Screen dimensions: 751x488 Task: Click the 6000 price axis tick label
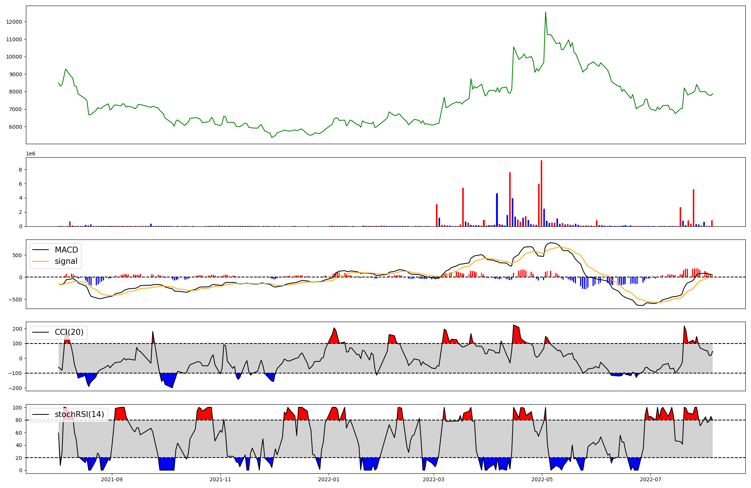pos(16,127)
